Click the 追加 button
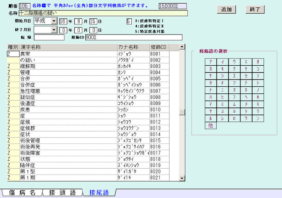Viewport: 282px width, 198px height. click(227, 9)
